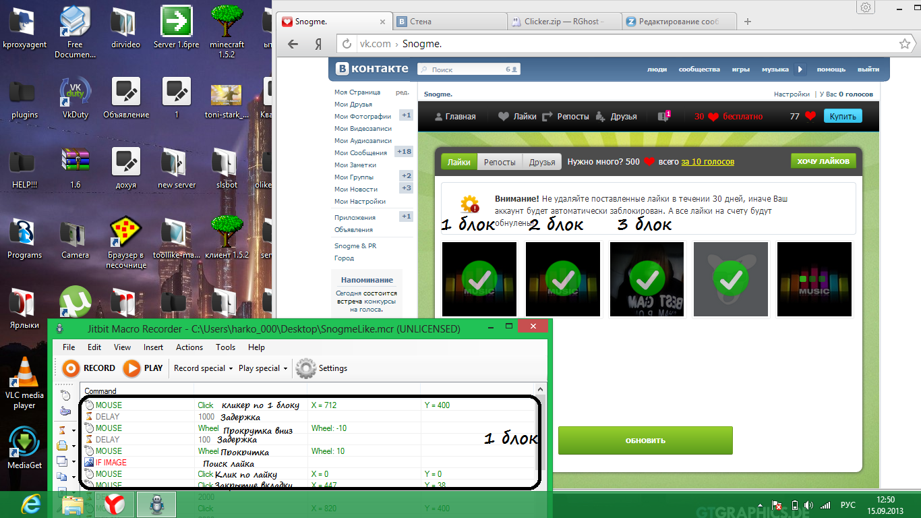The height and width of the screenshot is (518, 921).
Task: Open the Server 1.6pre desktop icon
Action: [x=176, y=28]
